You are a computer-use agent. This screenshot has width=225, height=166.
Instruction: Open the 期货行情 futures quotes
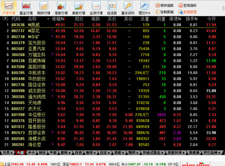[x=44, y=8]
